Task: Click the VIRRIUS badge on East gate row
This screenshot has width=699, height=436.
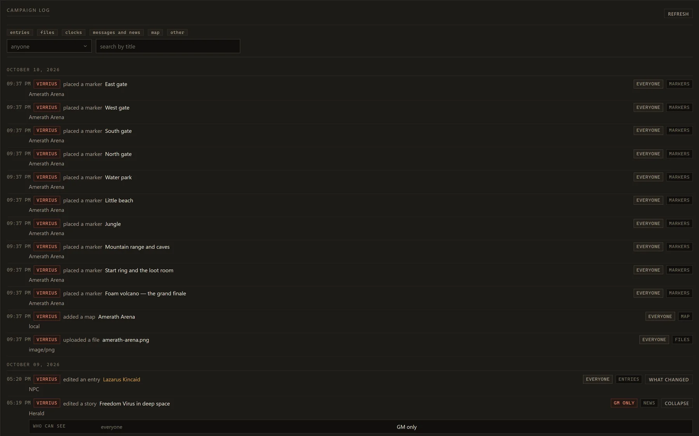Action: tap(47, 84)
